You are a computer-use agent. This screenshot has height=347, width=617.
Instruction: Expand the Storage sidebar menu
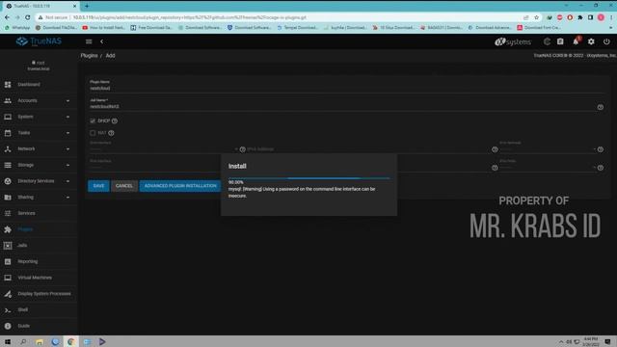39,165
